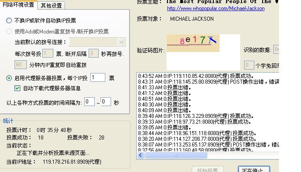Select 使用Ads或Modem重复拨号 radio option
The width and height of the screenshot is (301, 172).
pos(9,31)
